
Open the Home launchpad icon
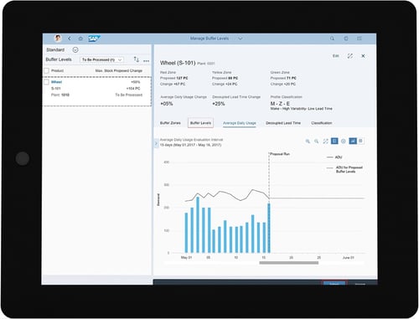pyautogui.click(x=80, y=39)
